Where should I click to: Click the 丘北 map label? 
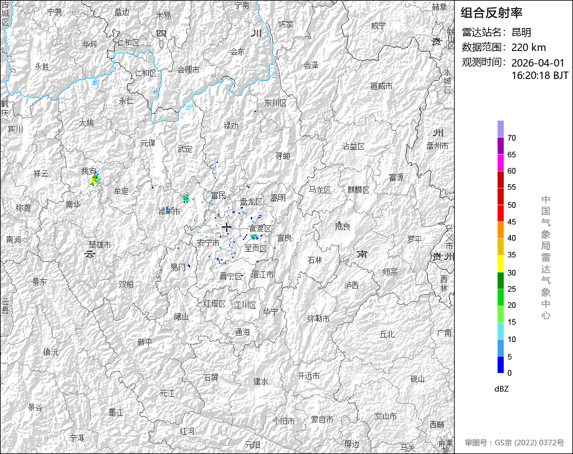point(387,334)
